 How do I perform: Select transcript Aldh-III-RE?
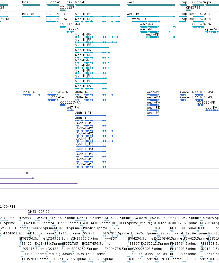92,47
